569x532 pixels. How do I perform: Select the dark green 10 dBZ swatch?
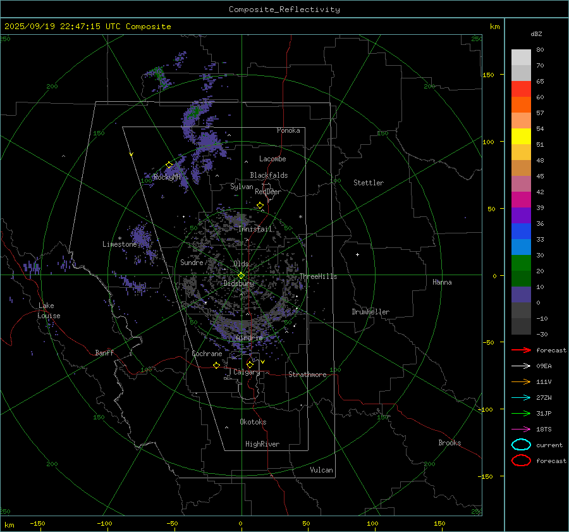(x=521, y=279)
